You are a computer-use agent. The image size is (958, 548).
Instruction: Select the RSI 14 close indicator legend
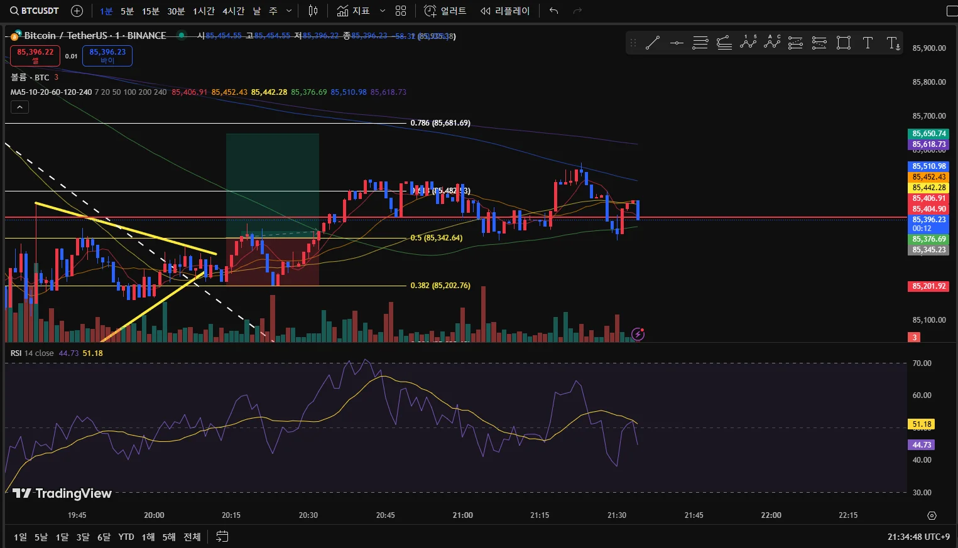coord(32,353)
